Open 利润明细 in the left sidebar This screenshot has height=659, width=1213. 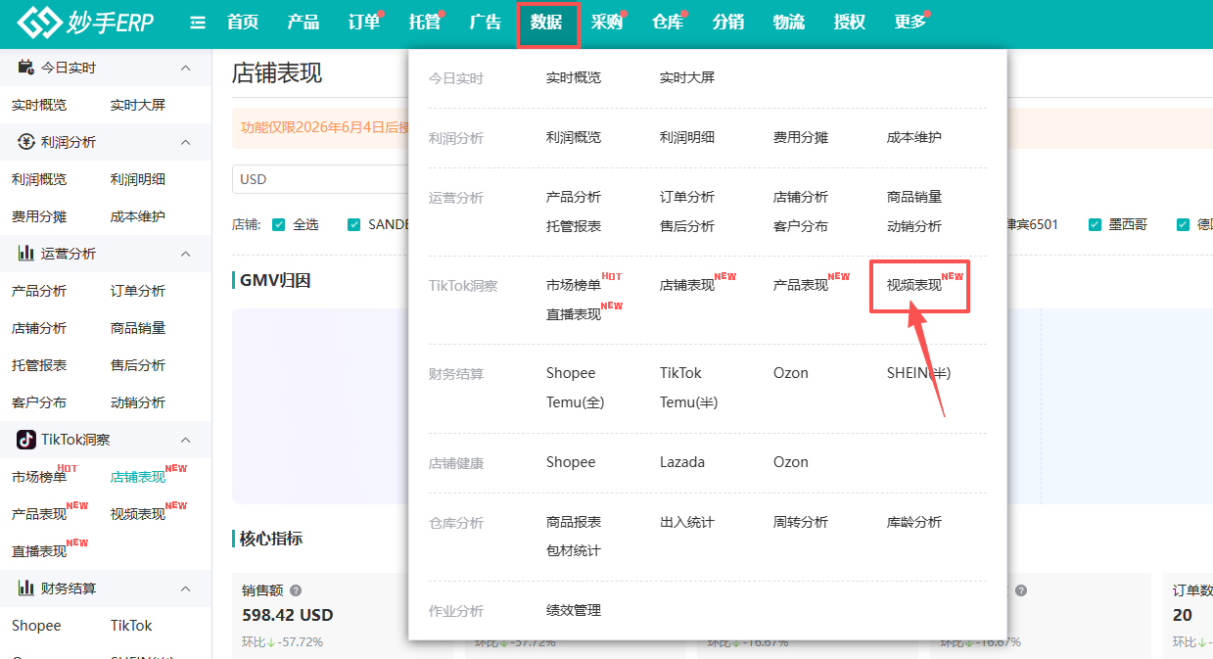pos(138,179)
